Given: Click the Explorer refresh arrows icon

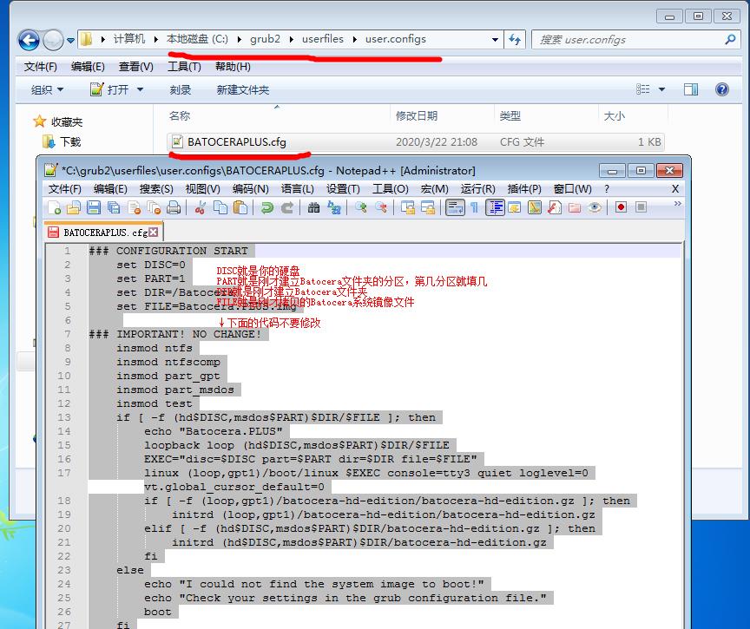Looking at the screenshot, I should point(515,39).
